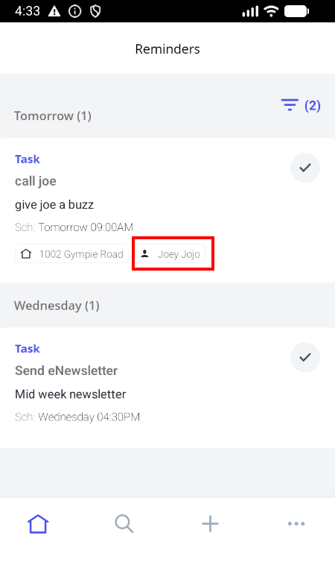
Task: Select the Task label on the call joe card
Action: point(28,160)
